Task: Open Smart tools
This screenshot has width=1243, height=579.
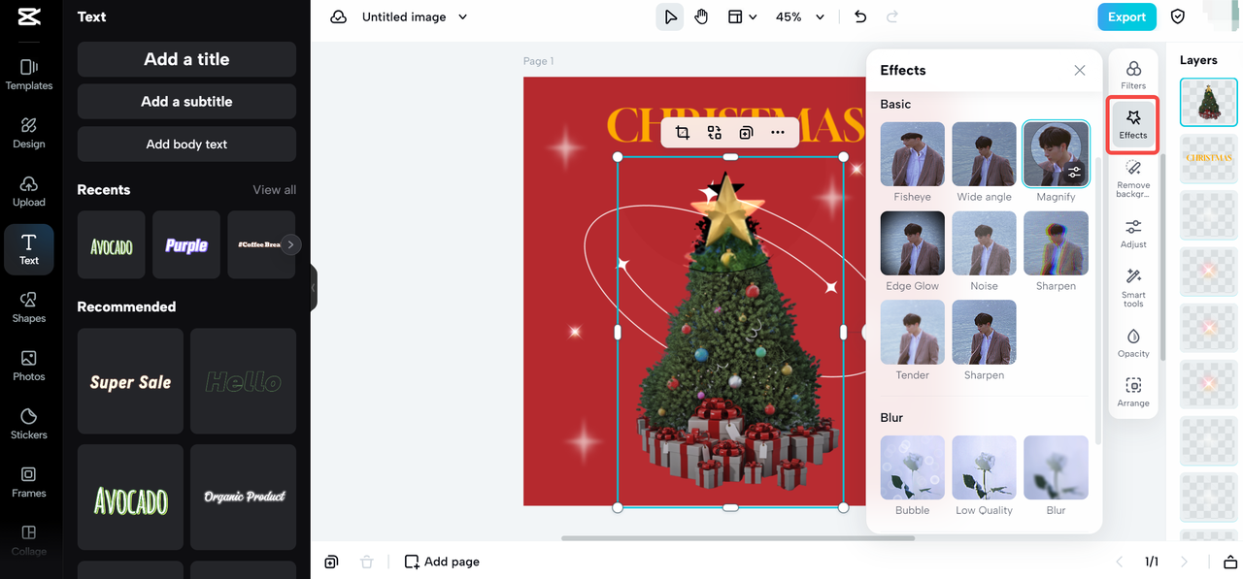Action: [x=1133, y=288]
